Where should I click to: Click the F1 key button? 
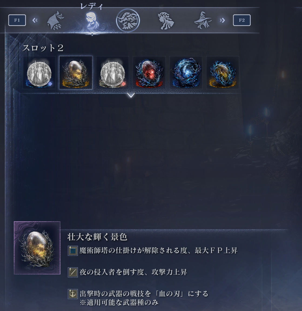(x=17, y=20)
